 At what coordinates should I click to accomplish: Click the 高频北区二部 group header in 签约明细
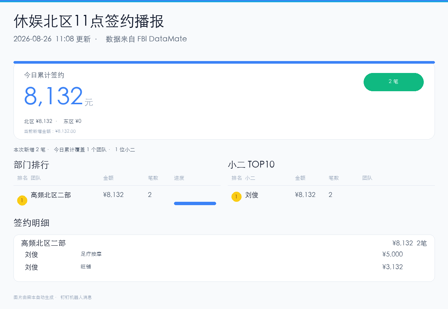tap(43, 243)
